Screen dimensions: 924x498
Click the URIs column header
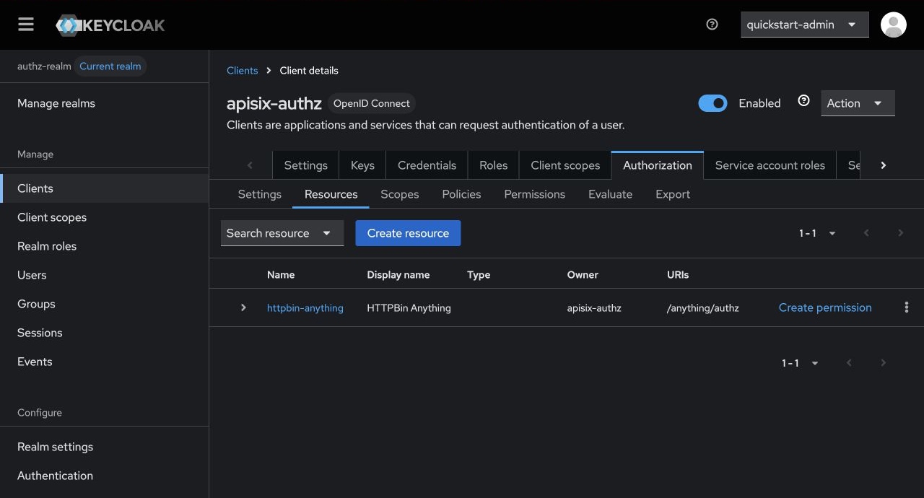[678, 275]
